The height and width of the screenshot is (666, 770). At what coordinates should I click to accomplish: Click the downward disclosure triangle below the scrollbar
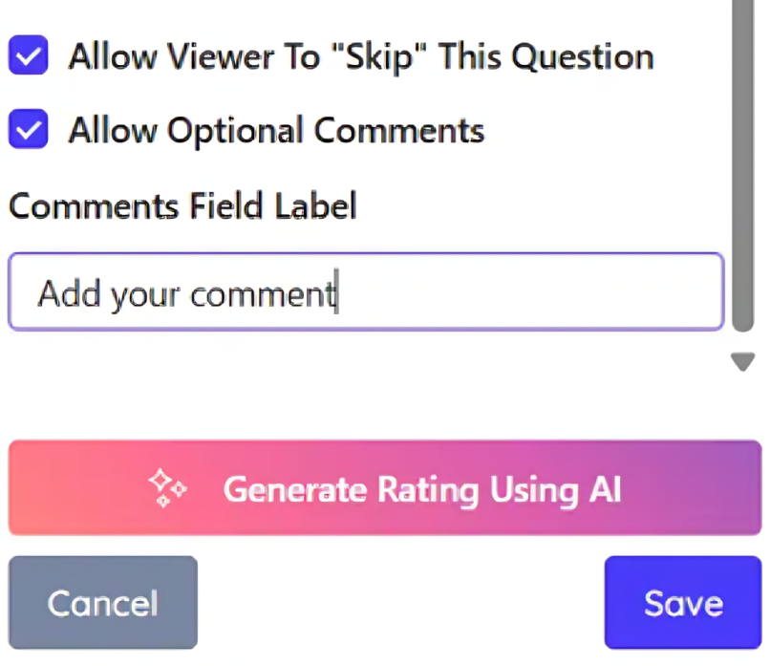(743, 361)
